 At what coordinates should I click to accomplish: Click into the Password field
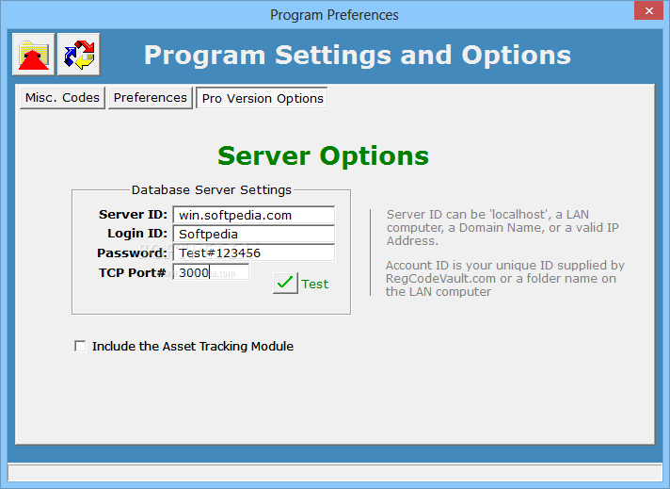[x=254, y=253]
